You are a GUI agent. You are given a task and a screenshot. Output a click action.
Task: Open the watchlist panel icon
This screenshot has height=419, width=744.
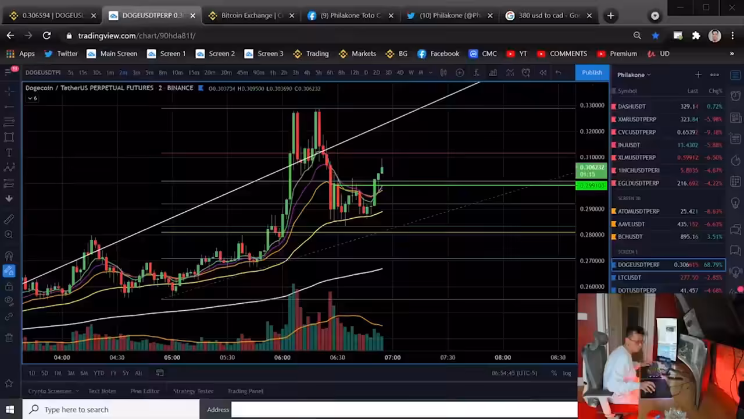(x=736, y=76)
